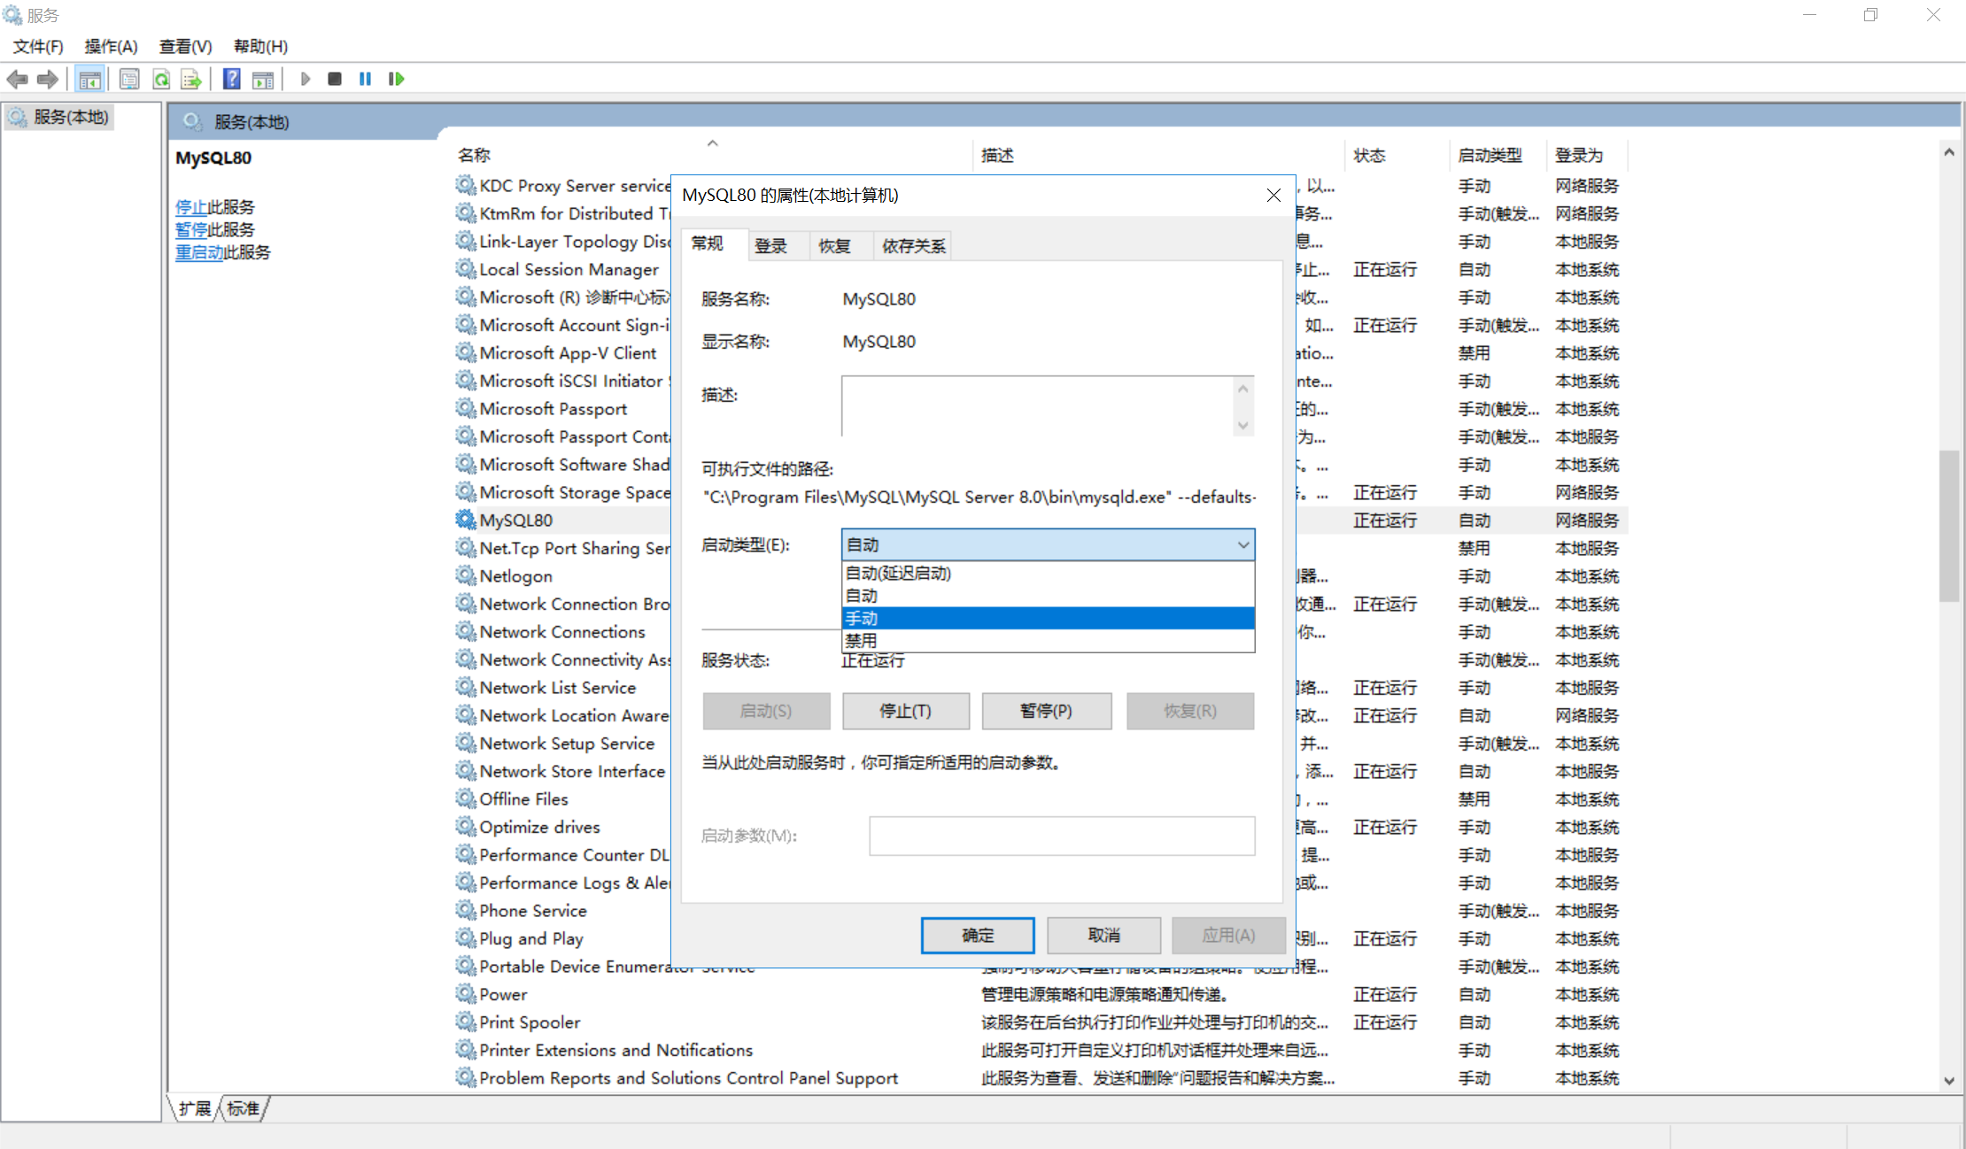Go back with the toolbar back arrow
This screenshot has height=1149, width=1966.
coord(17,80)
